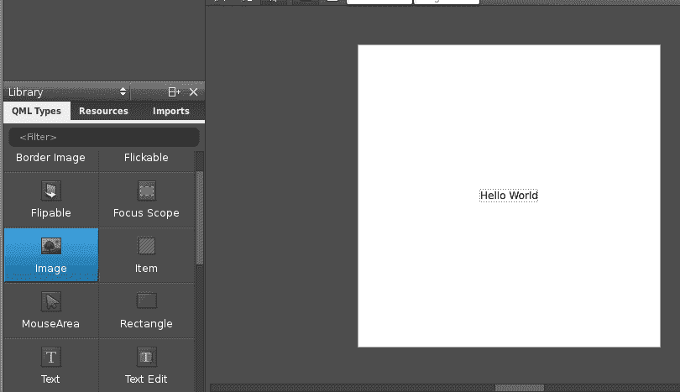Image resolution: width=680 pixels, height=392 pixels.
Task: Click the Border Image label
Action: coord(50,158)
